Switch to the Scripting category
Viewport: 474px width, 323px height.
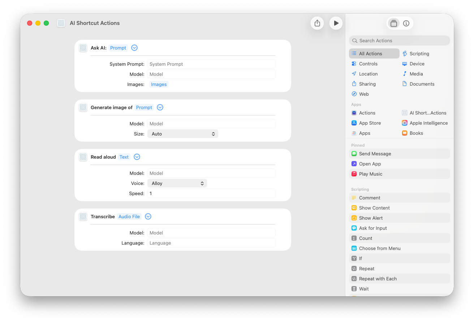pyautogui.click(x=419, y=54)
